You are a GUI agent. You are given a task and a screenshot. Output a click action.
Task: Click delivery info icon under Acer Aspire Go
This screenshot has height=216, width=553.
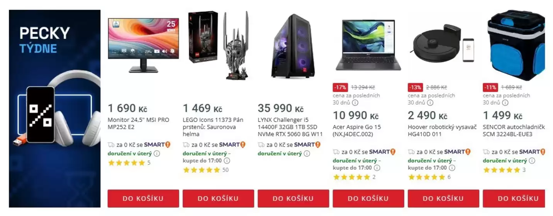point(377,168)
